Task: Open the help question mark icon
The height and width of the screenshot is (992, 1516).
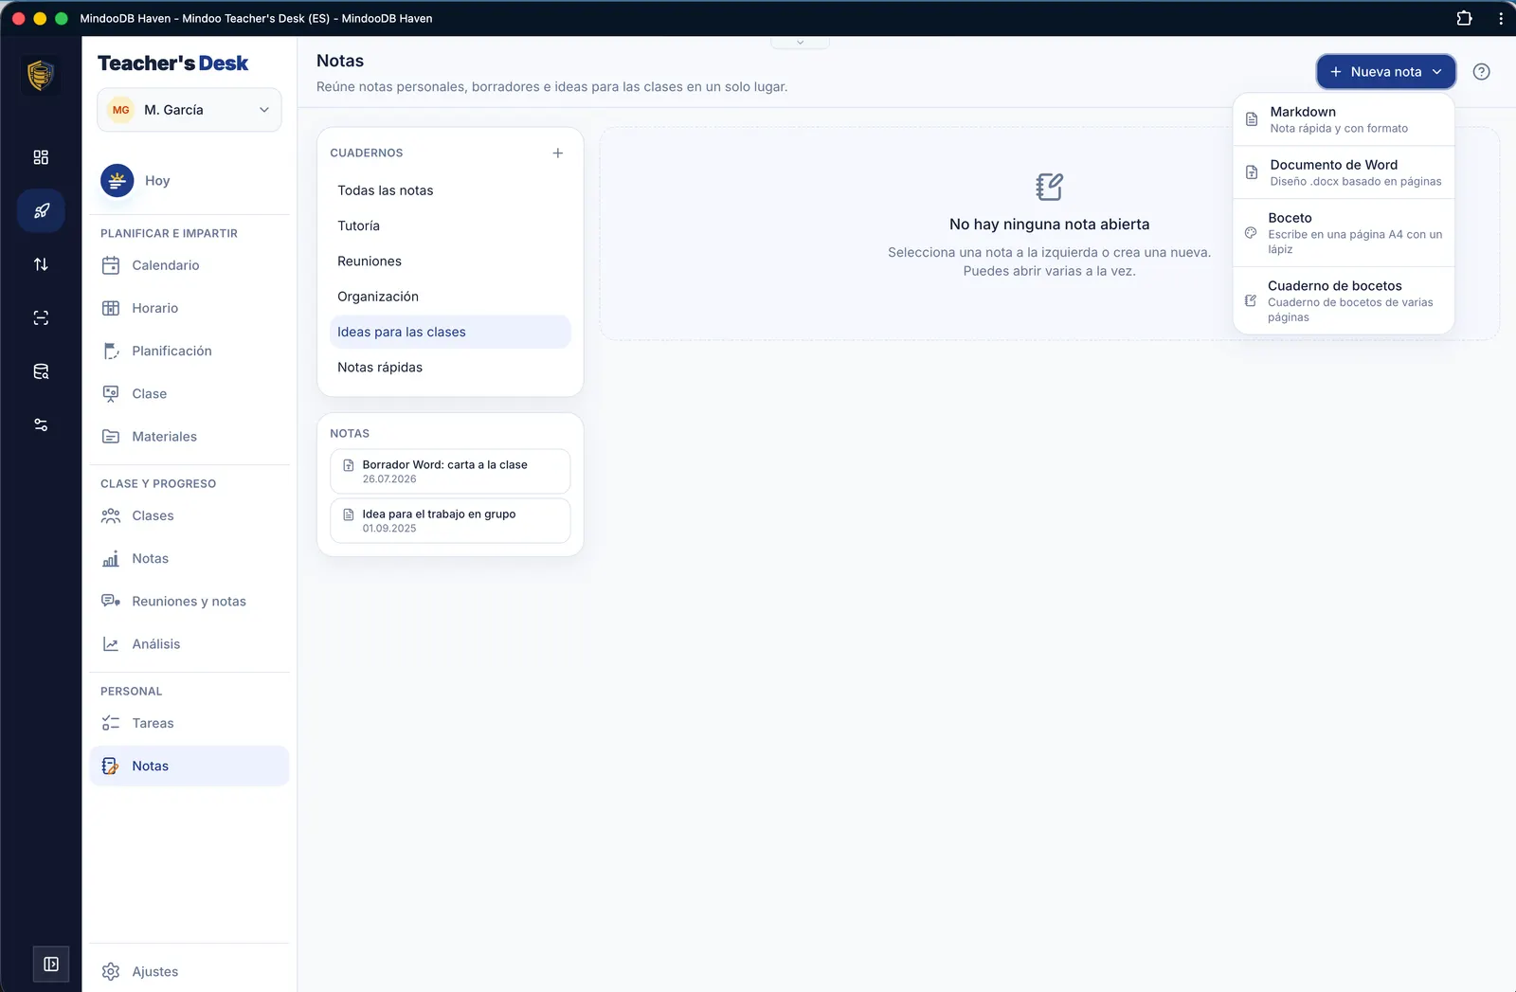Action: [x=1482, y=72]
